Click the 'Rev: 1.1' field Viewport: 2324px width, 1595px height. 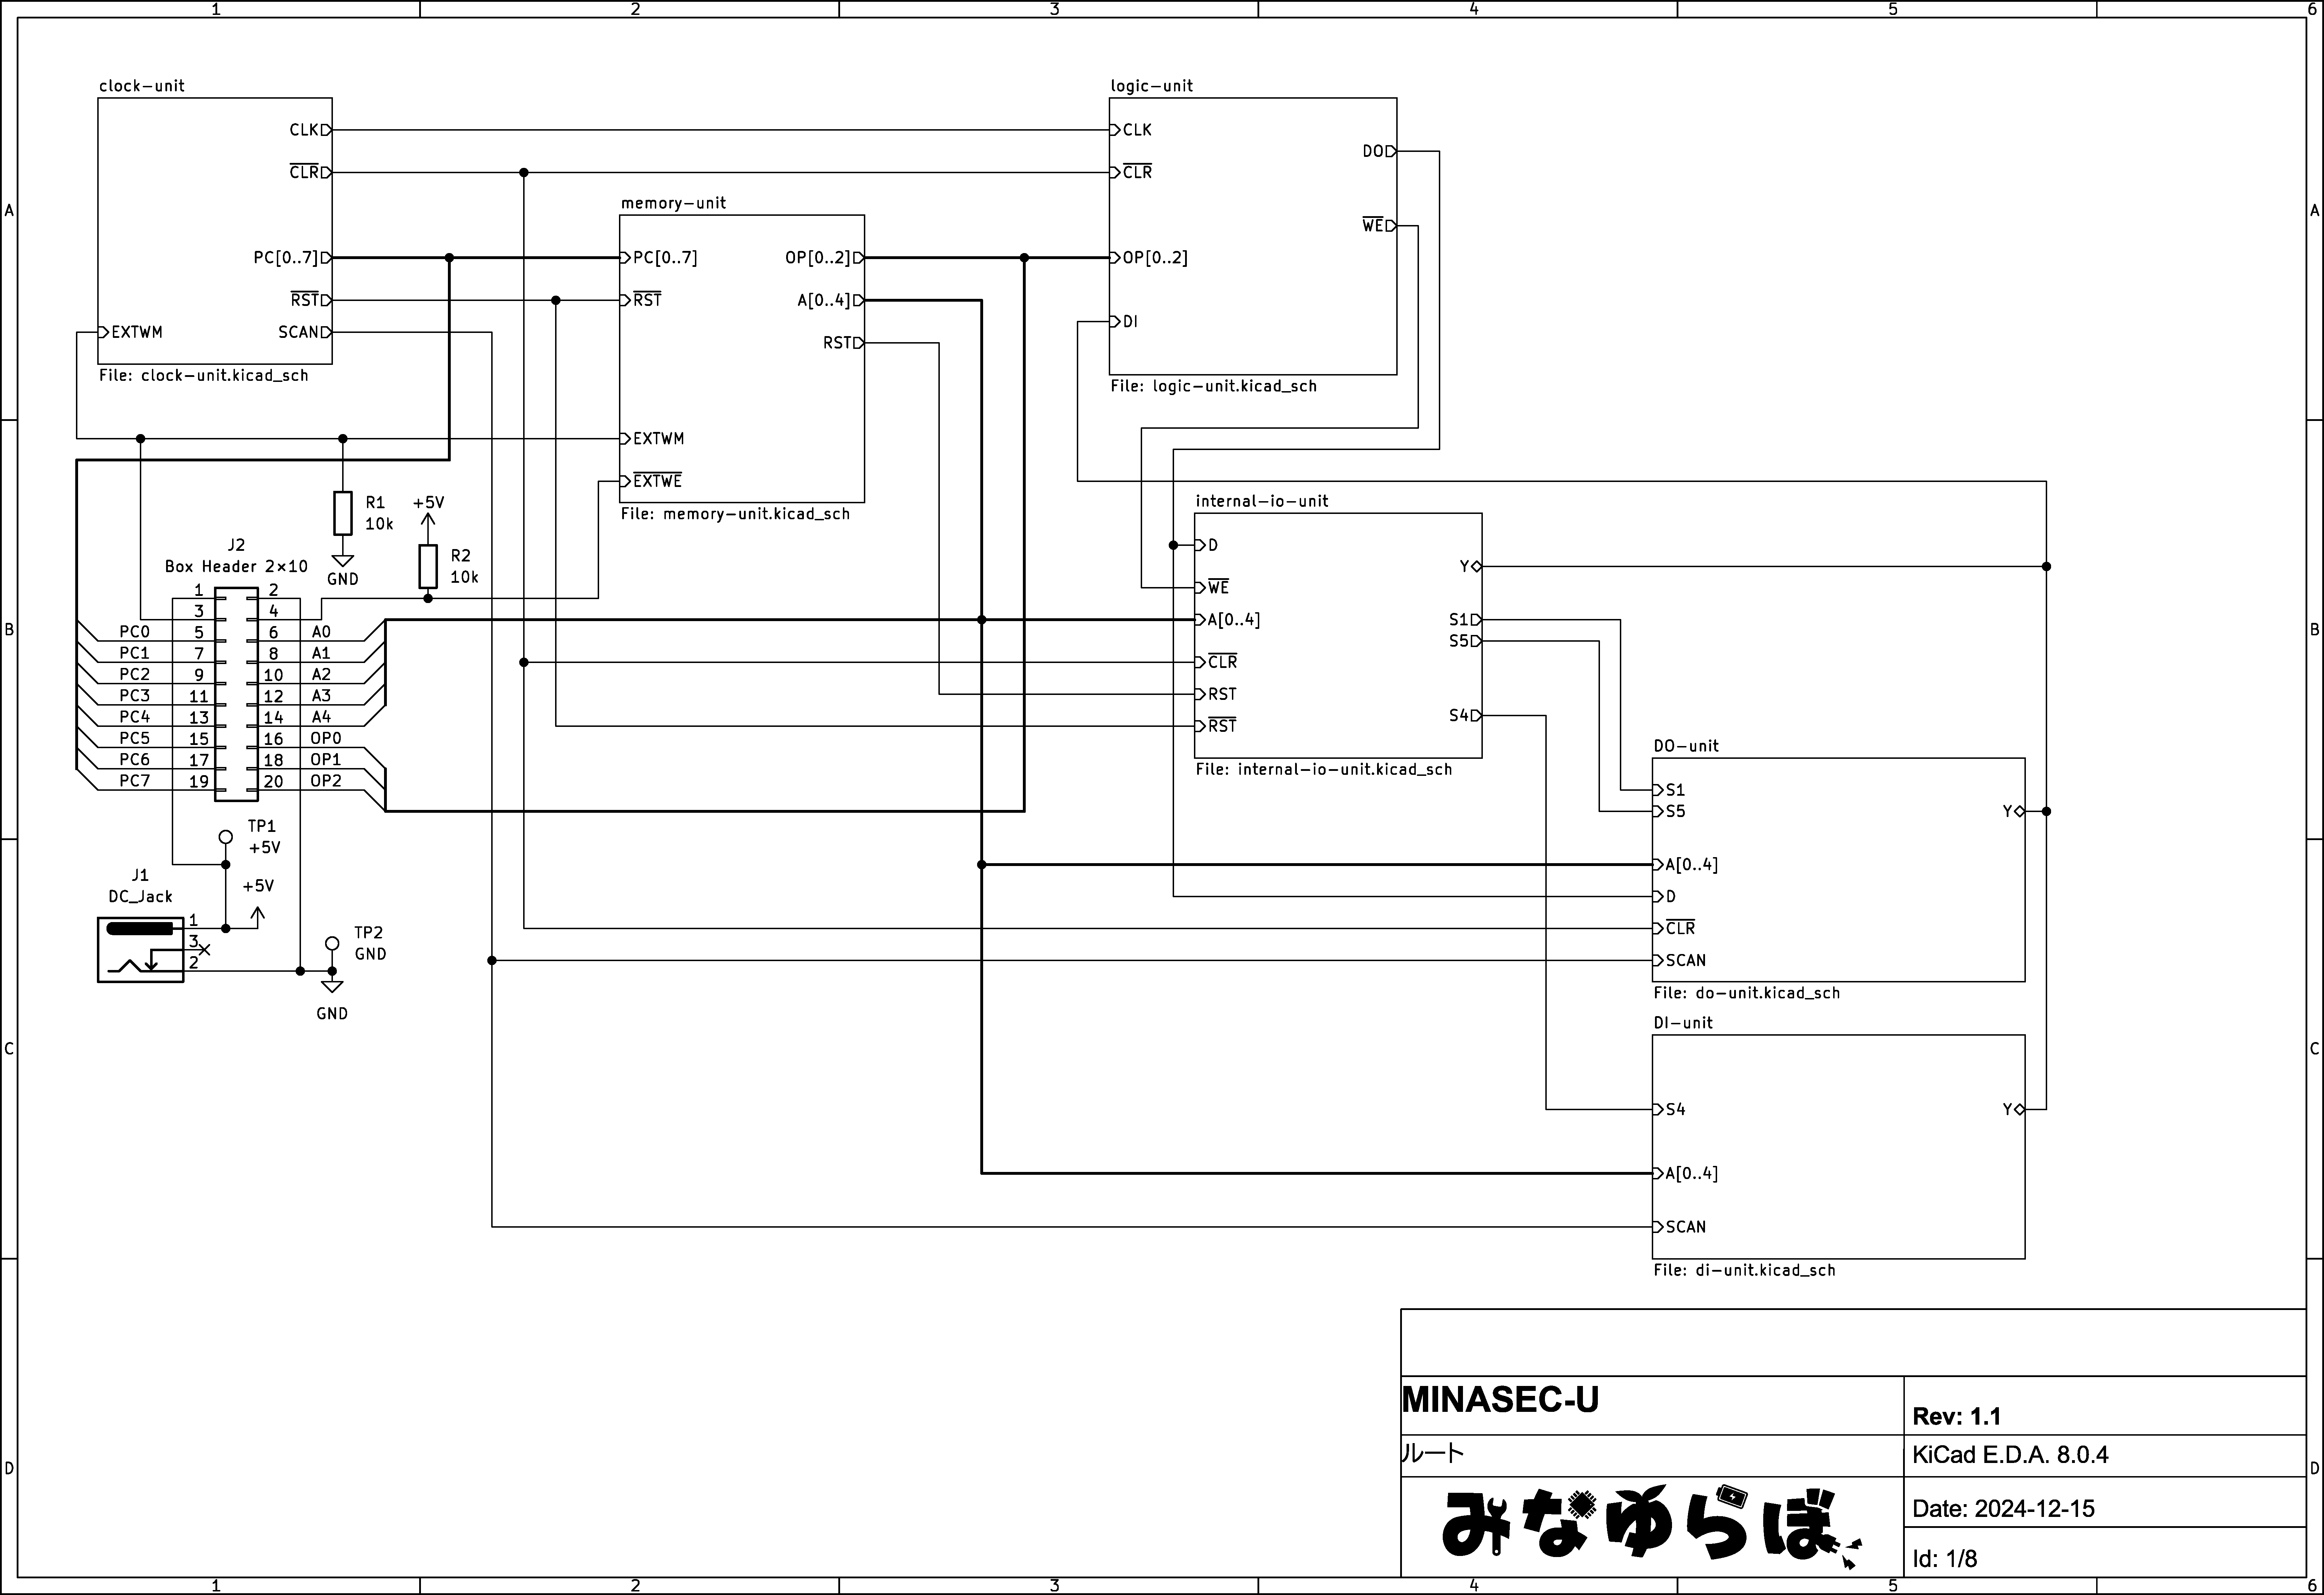point(1957,1417)
